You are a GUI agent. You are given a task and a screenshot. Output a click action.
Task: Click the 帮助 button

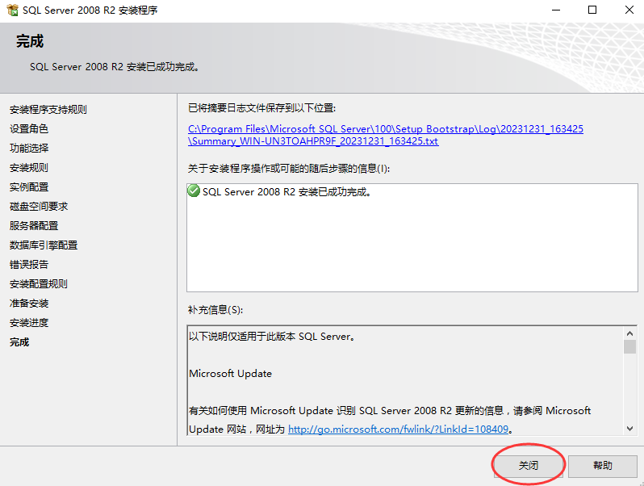click(x=603, y=466)
